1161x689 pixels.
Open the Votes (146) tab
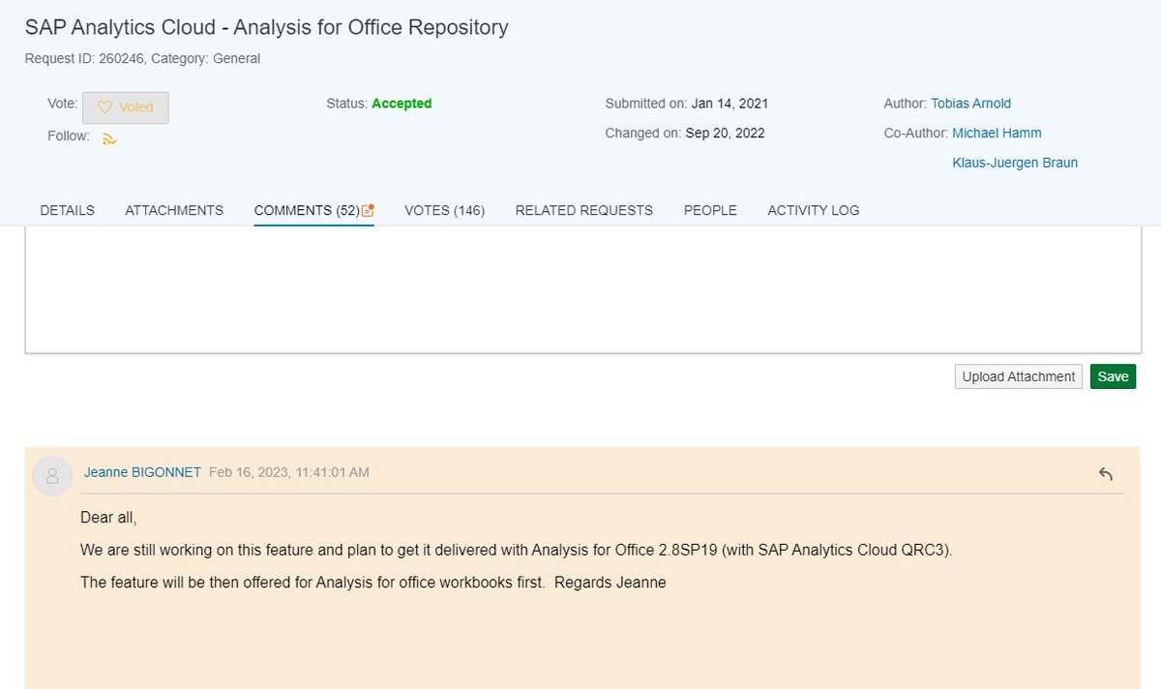(444, 210)
